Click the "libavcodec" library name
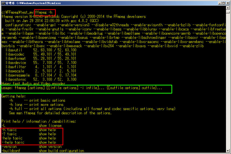 [x=15, y=54]
